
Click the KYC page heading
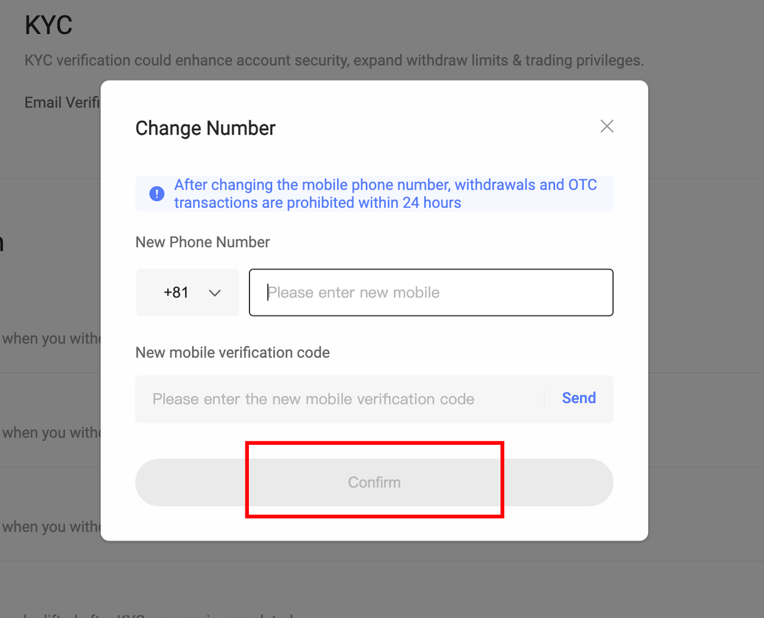click(x=48, y=25)
